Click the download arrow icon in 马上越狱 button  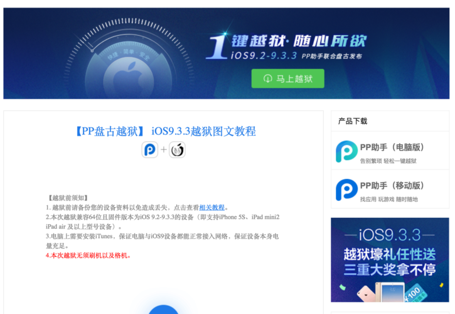point(267,78)
